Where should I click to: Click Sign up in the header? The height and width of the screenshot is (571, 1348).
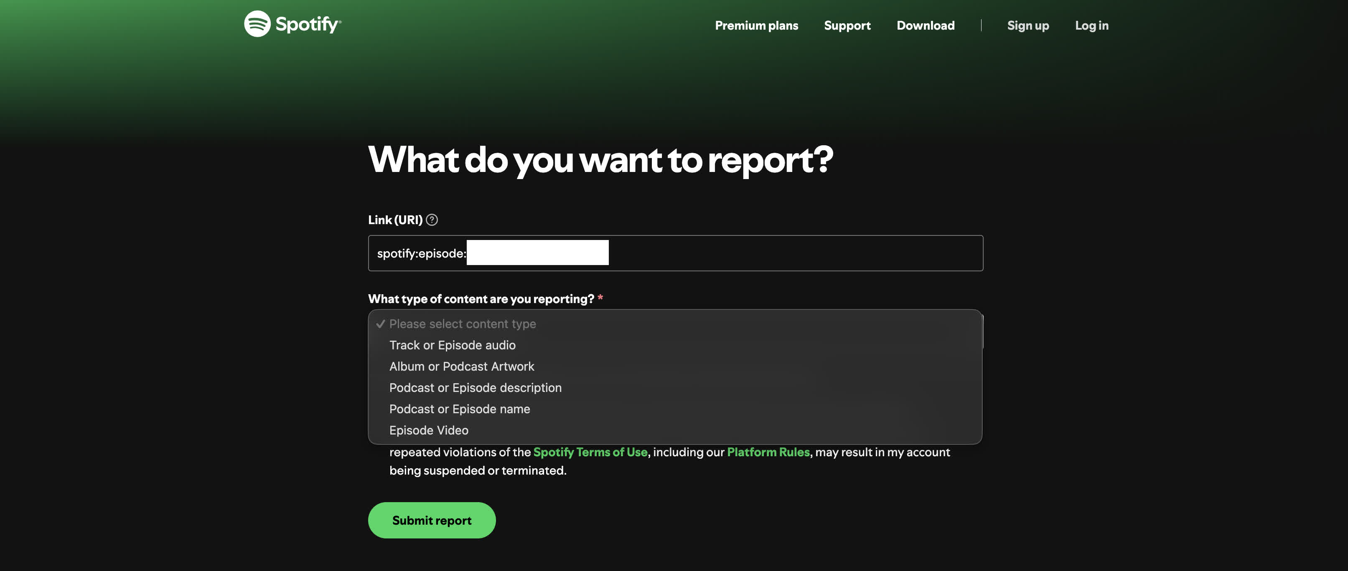(1028, 25)
